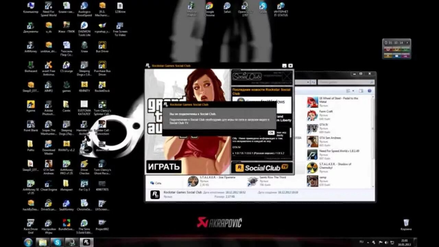
Task: Open Google Chrome desktop icon
Action: pyautogui.click(x=209, y=9)
